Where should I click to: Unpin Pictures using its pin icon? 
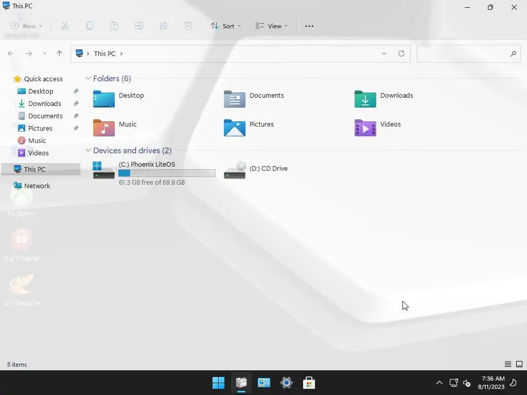[x=76, y=128]
